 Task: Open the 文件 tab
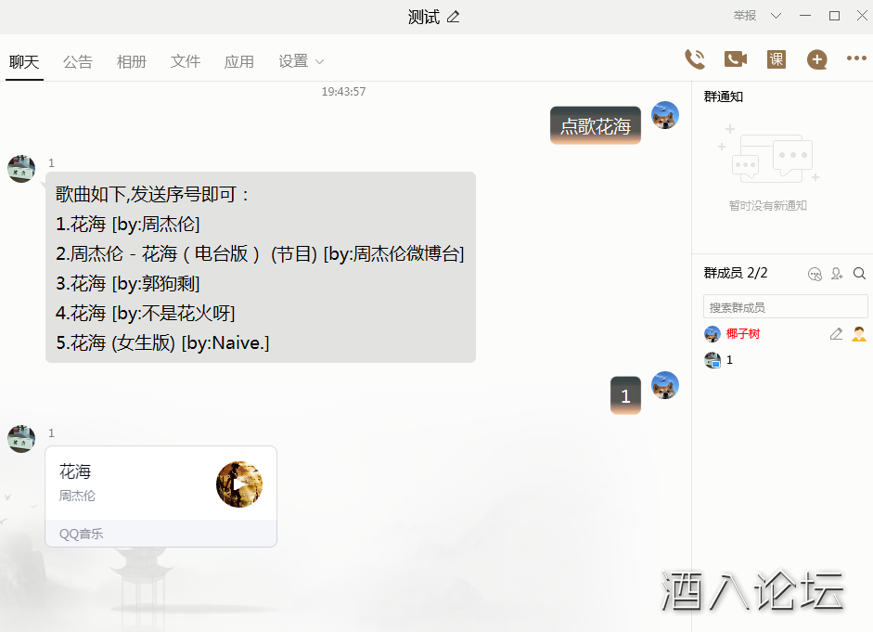pyautogui.click(x=186, y=62)
